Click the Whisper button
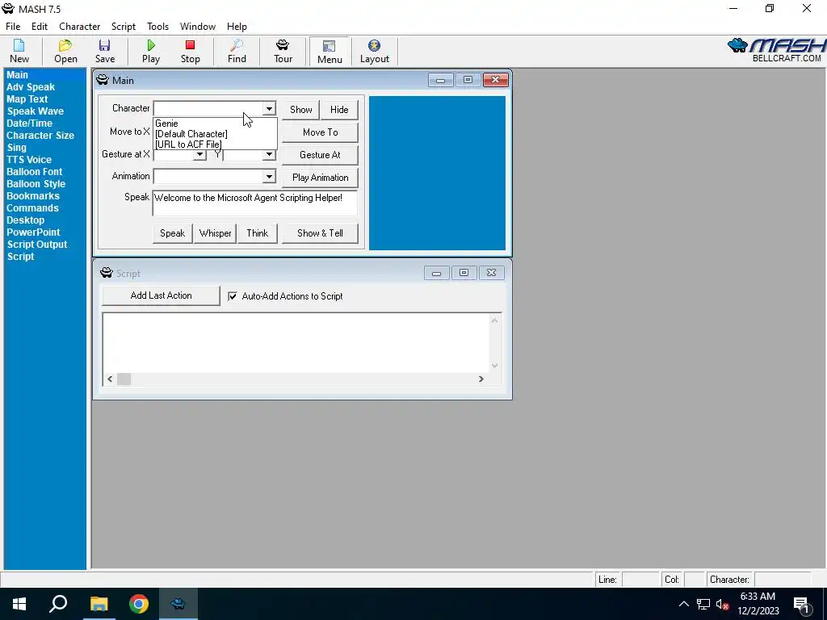This screenshot has height=620, width=827. coord(215,233)
